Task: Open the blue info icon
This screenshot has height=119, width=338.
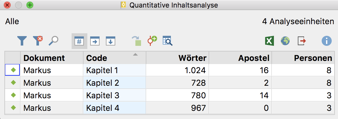Action: [327, 41]
